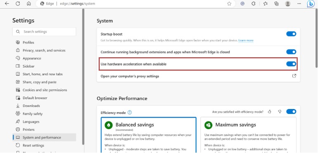Click the Languages icon in sidebar
318x153 pixels.
18,121
